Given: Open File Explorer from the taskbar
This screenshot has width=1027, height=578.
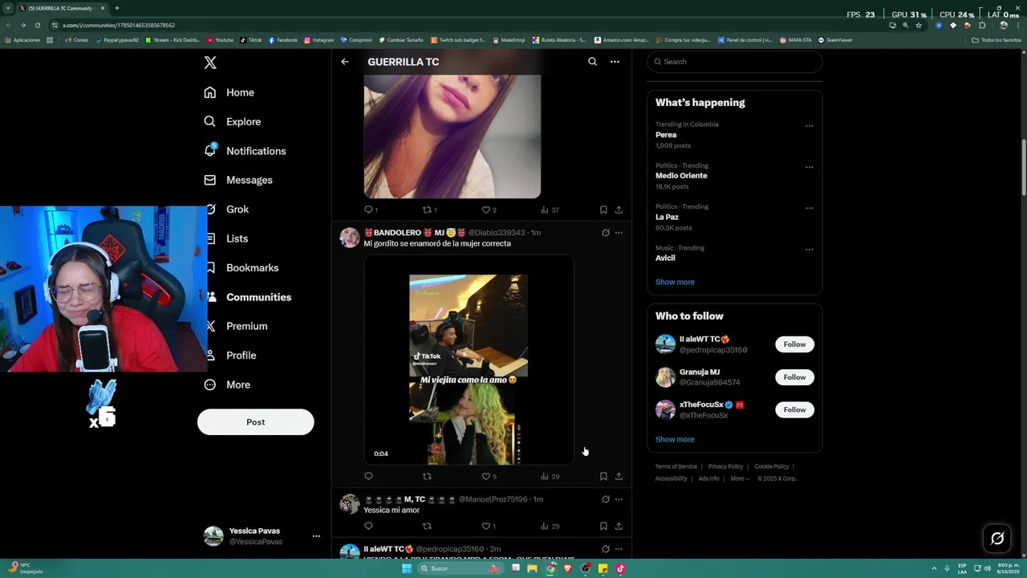Looking at the screenshot, I should point(533,568).
